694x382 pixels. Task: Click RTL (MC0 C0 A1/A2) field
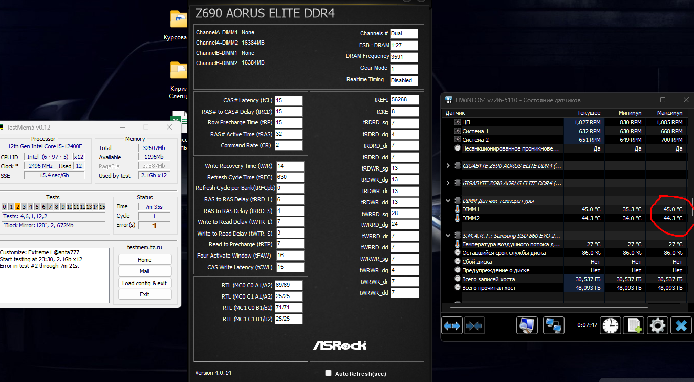point(289,285)
